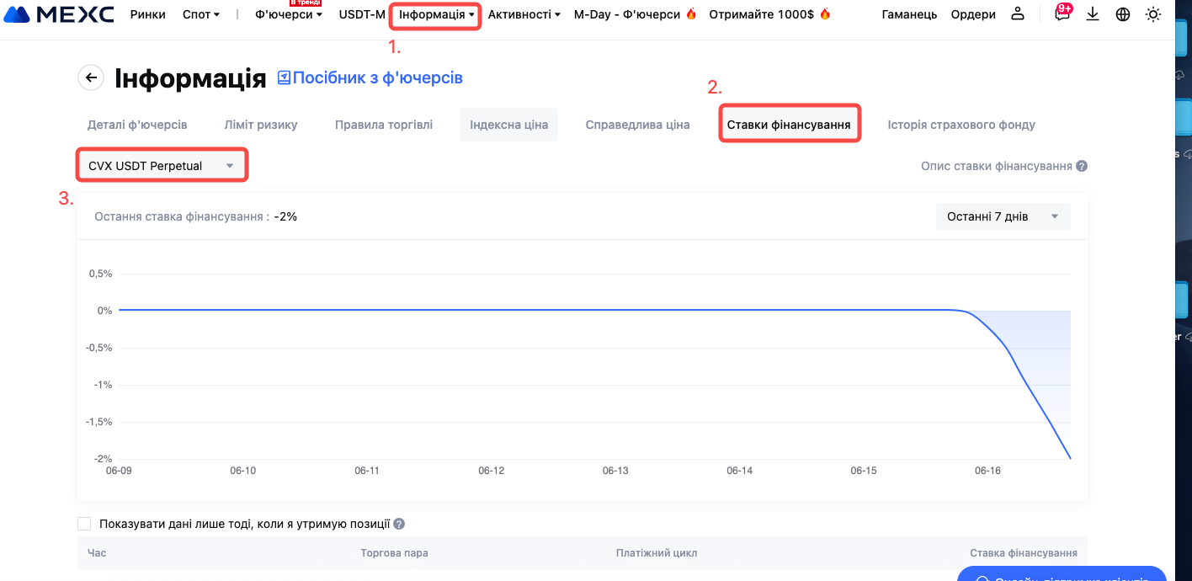Click the help icon next to position checkbox
The width and height of the screenshot is (1192, 581).
[x=399, y=524]
